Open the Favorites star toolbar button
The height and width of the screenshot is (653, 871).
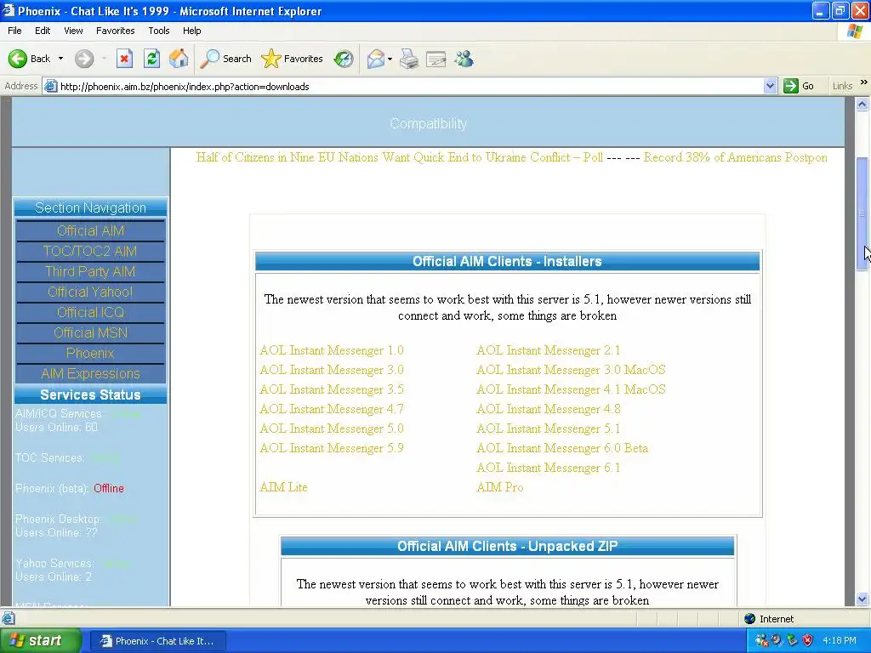292,59
